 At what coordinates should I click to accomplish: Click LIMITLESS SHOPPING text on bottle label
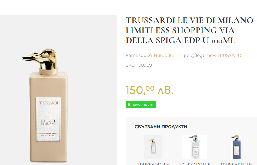click(48, 133)
